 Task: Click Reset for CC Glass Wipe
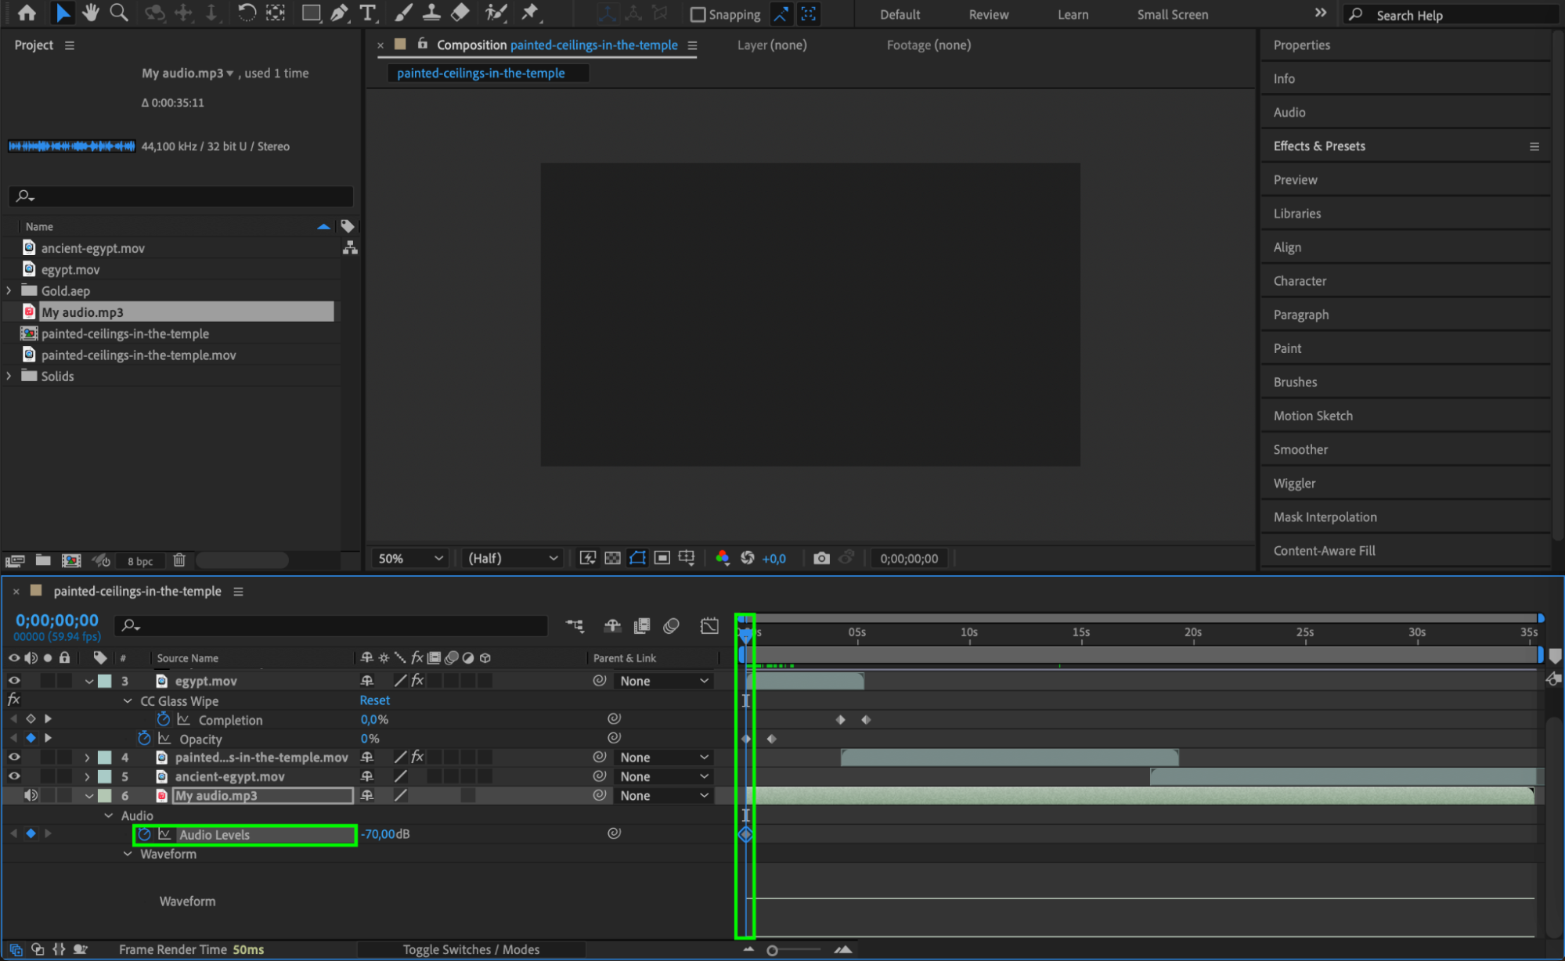[x=374, y=700]
